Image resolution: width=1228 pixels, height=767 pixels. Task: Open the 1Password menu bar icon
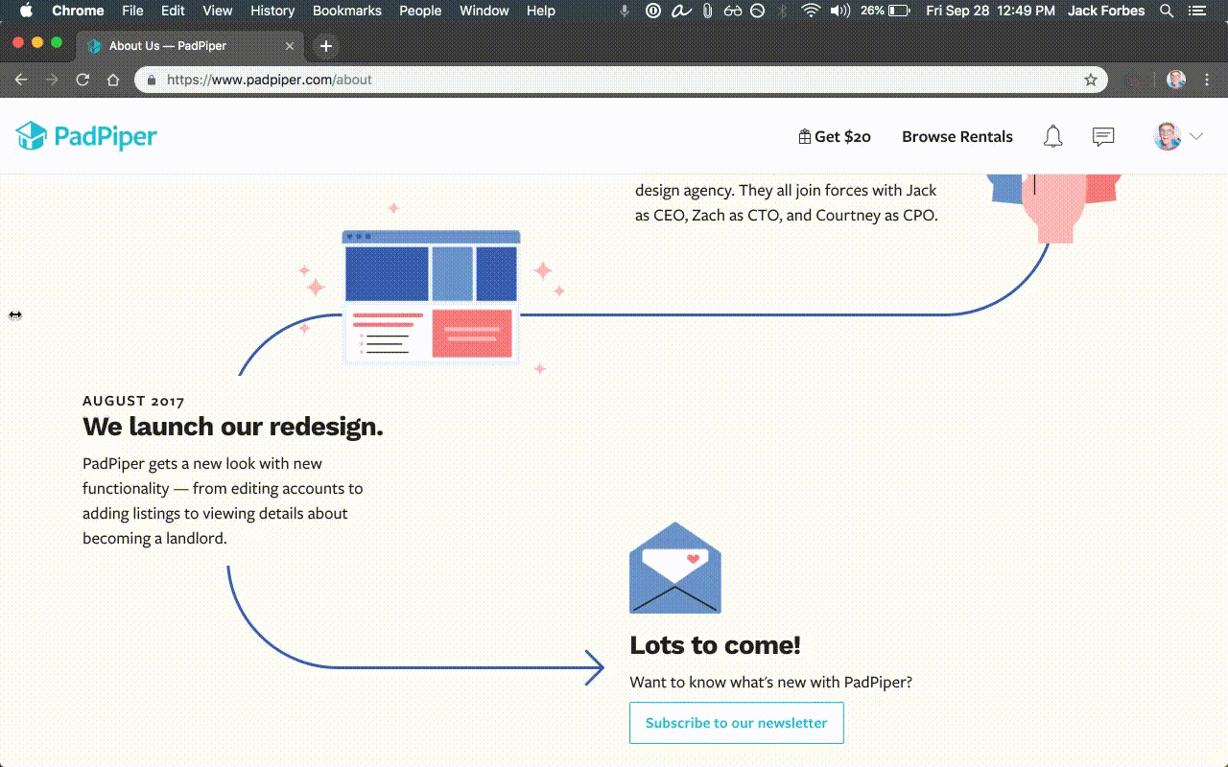point(653,11)
